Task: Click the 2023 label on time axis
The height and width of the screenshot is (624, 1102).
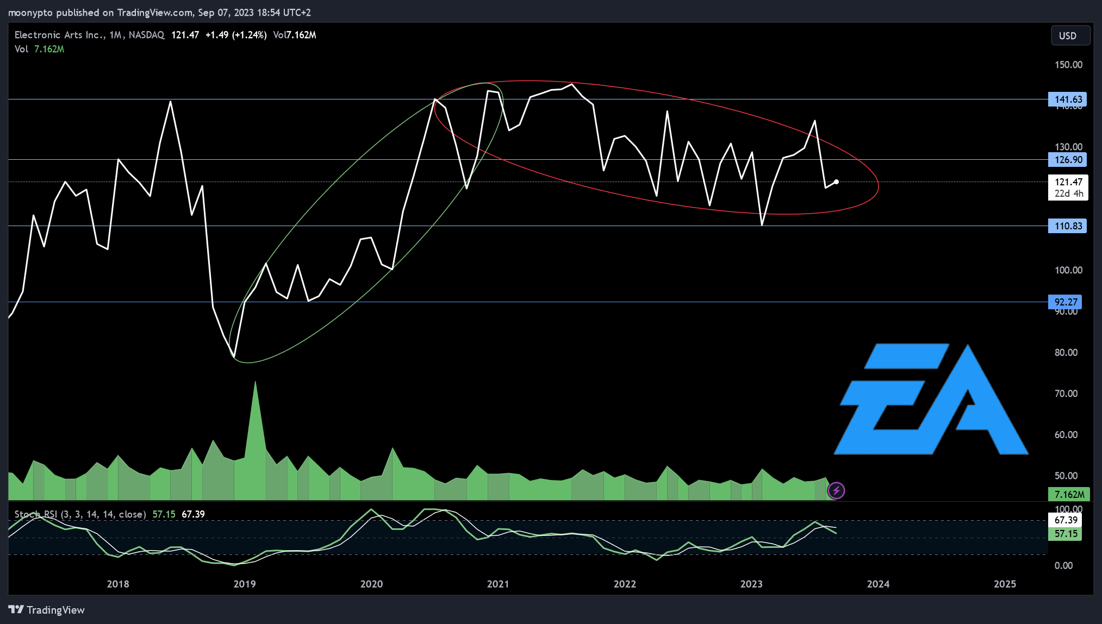Action: [751, 584]
